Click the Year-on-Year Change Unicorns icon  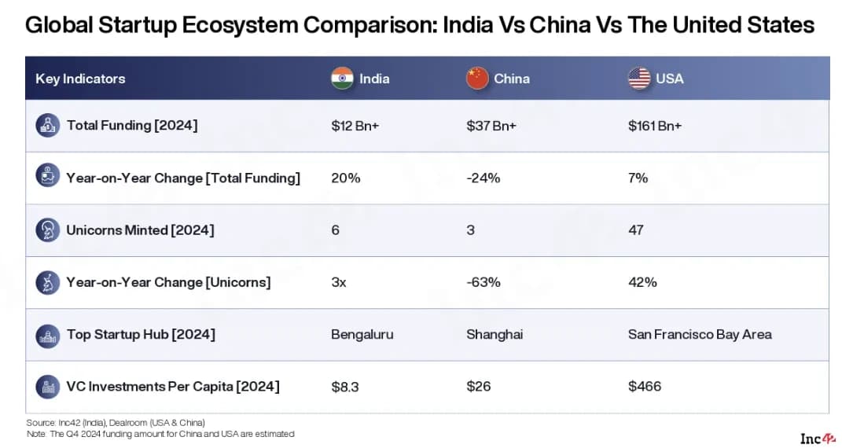click(x=48, y=282)
